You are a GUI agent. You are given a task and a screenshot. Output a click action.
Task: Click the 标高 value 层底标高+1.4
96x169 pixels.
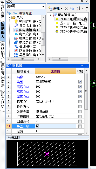pos(56,101)
